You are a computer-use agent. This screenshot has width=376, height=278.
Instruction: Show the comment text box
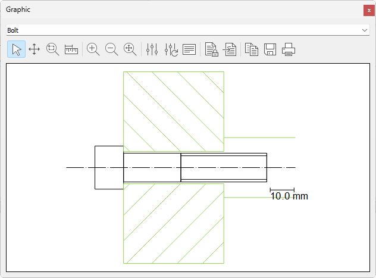[x=190, y=49]
